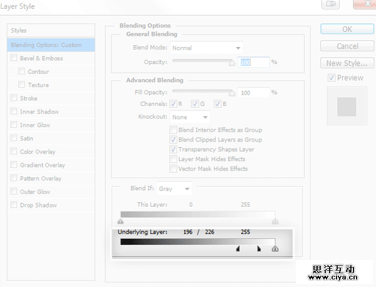Viewport: 376px width, 287px height.
Task: Enable the Outer Glow checkbox
Action: [x=14, y=192]
